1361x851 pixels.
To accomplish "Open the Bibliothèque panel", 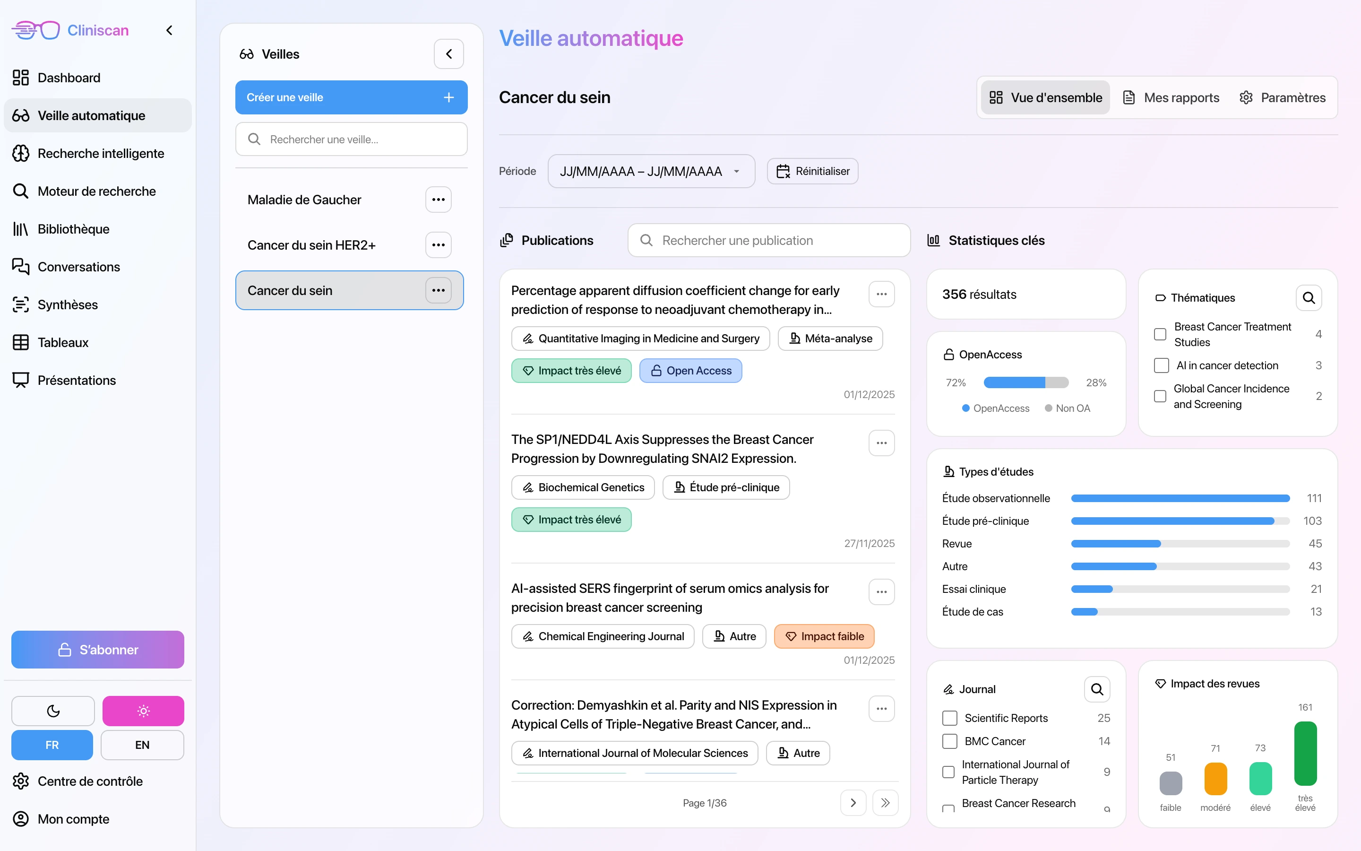I will 73,229.
